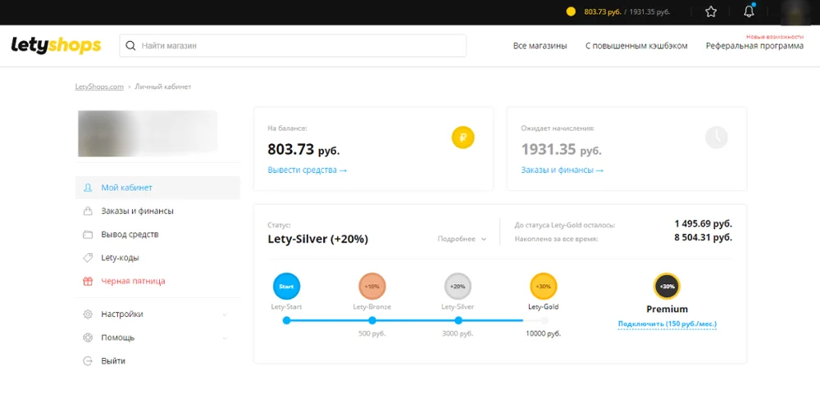Click the Letyshops logo
Image resolution: width=820 pixels, height=402 pixels.
click(x=56, y=45)
